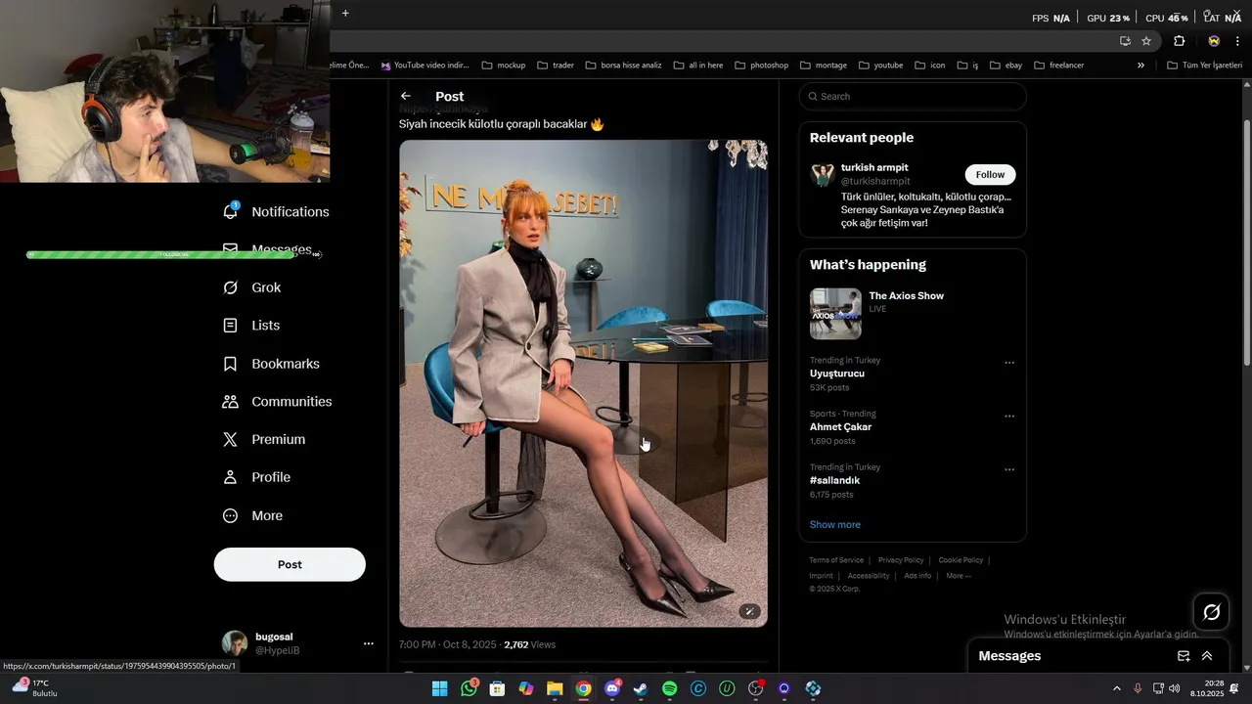Click the blue Post button

pos(290,564)
